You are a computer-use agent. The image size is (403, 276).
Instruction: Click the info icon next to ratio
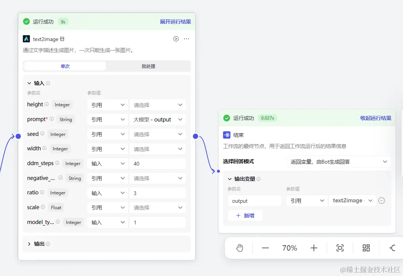(x=42, y=192)
